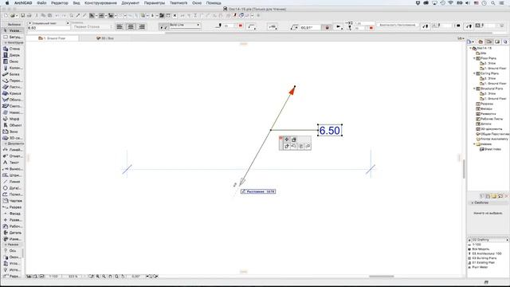Screen dimensions: 510x287
Task: Select the Полилиния (Polyline) tool
Action: 12,195
